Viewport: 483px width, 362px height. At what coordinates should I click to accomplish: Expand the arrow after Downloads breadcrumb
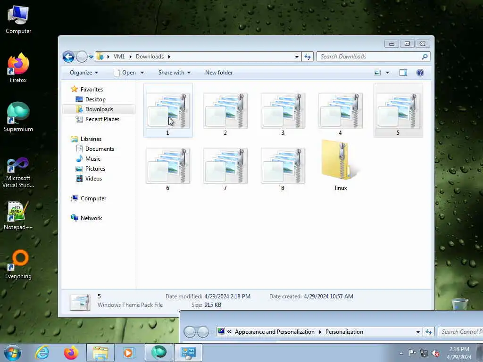click(x=169, y=57)
